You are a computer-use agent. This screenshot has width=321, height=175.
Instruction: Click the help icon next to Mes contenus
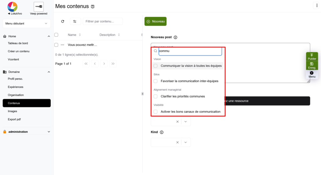tap(92, 7)
